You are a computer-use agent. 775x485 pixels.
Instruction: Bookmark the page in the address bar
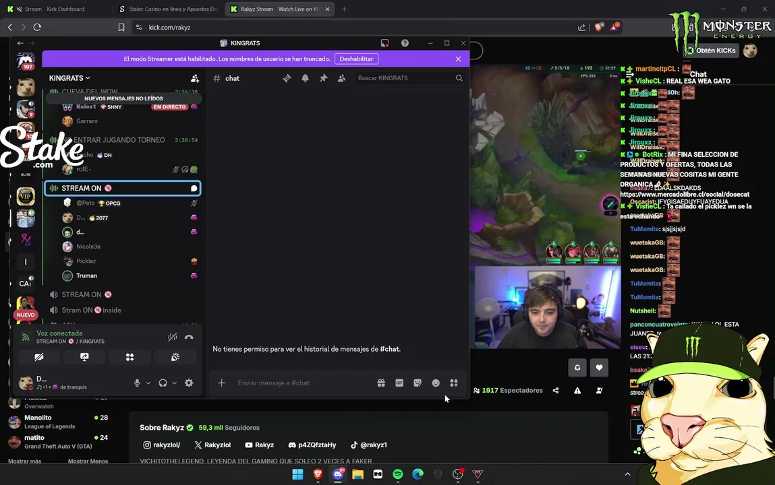coord(121,27)
